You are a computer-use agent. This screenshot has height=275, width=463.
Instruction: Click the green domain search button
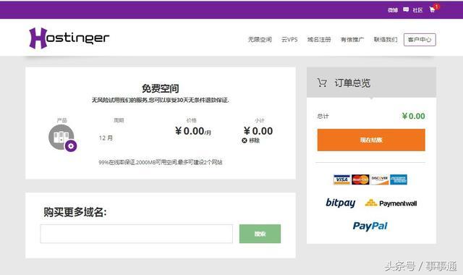pyautogui.click(x=260, y=234)
